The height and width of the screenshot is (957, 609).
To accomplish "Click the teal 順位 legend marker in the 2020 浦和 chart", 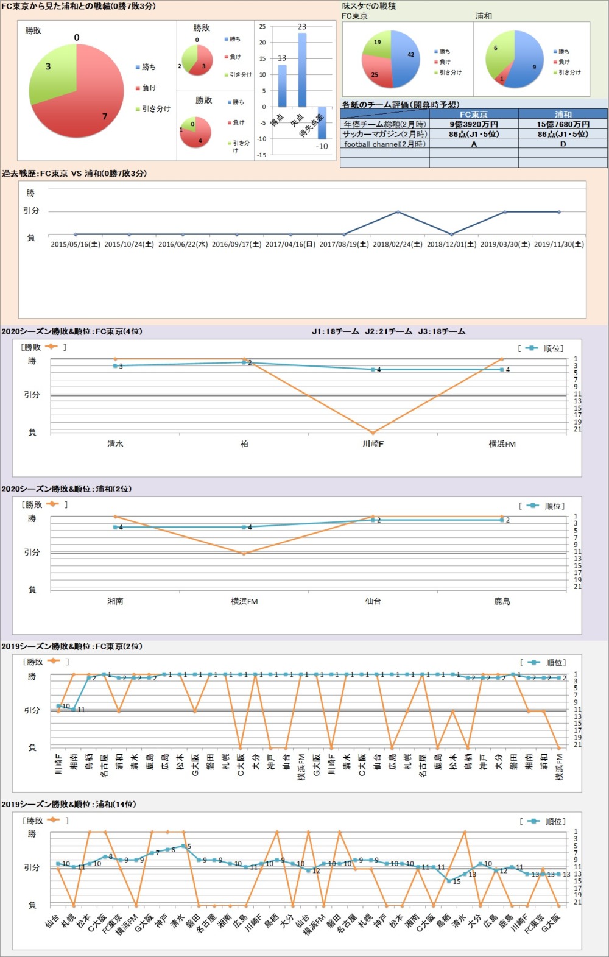I will tap(533, 506).
